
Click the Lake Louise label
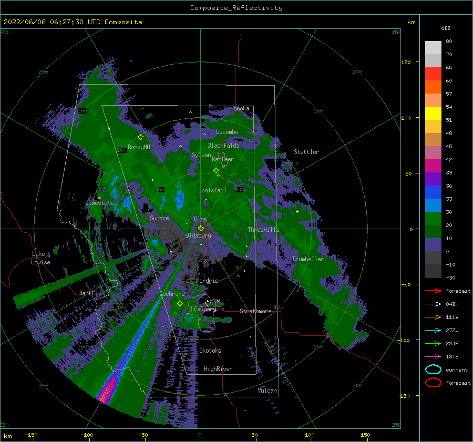(40, 258)
